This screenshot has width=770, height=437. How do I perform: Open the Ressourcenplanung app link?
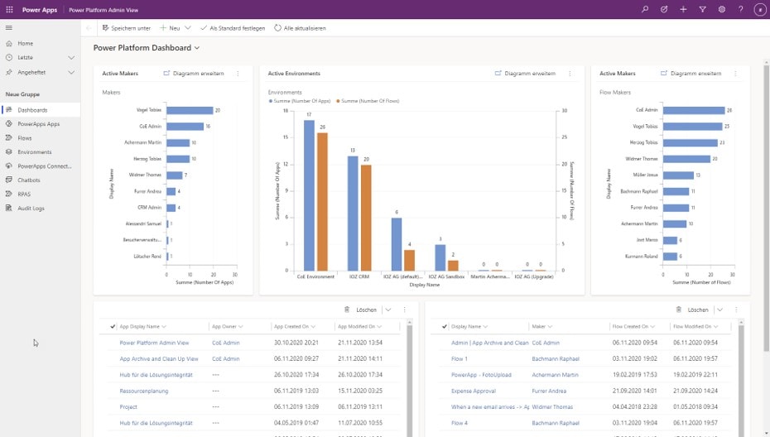144,391
